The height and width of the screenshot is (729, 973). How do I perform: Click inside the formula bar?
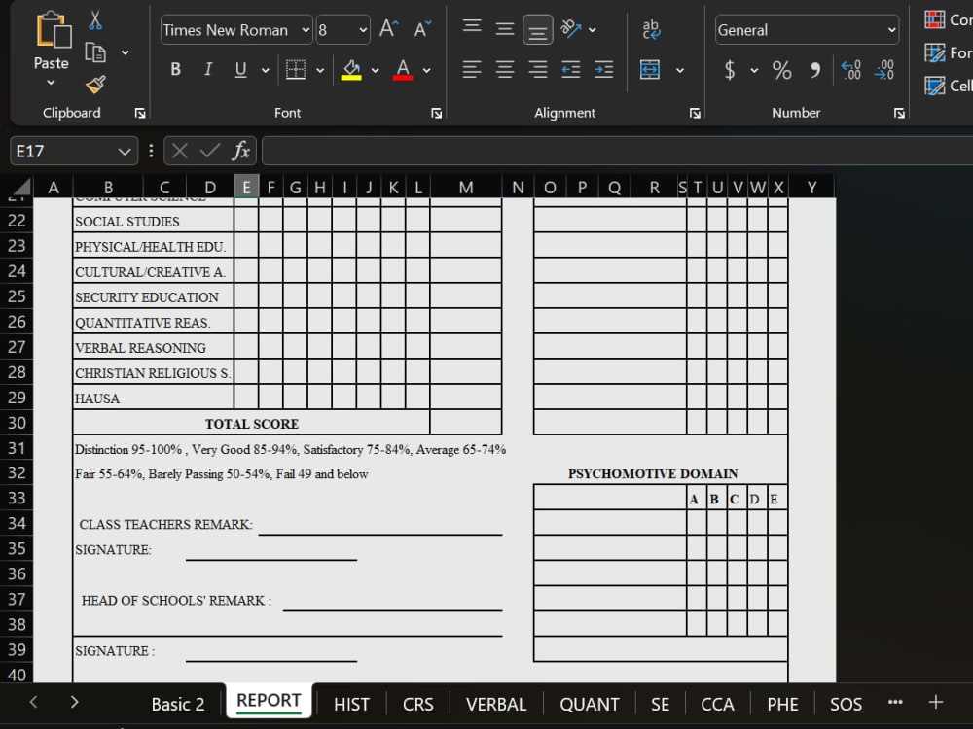[618, 151]
